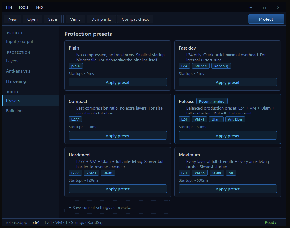Click x64 in the status bar
Image resolution: width=290 pixels, height=228 pixels.
tap(36, 223)
